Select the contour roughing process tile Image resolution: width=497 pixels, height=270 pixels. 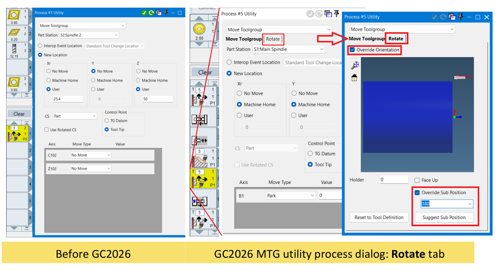203,158
